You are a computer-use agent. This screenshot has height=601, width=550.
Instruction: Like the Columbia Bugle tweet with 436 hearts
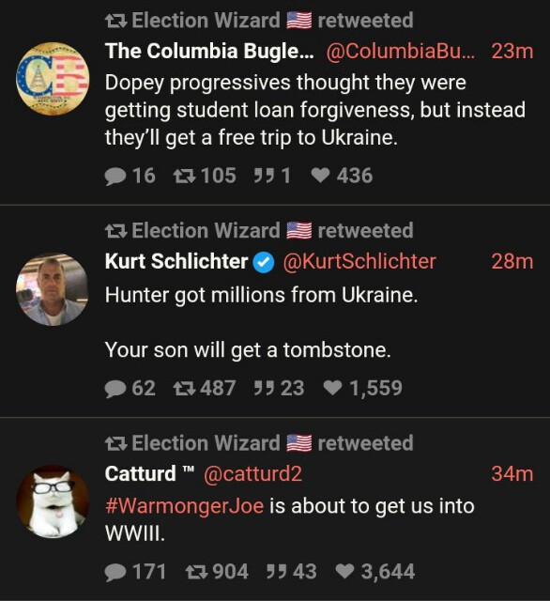click(320, 176)
